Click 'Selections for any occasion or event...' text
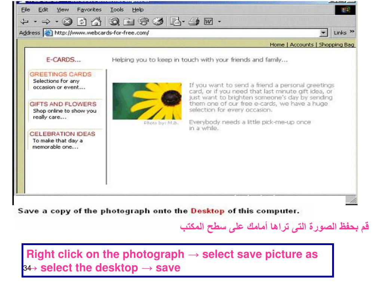The width and height of the screenshot is (383, 287). 59,84
